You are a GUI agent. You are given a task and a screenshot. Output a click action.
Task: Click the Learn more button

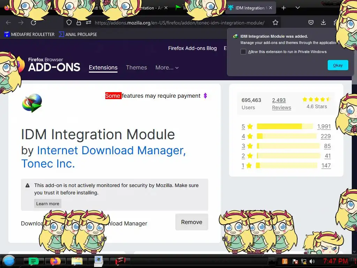point(47,203)
